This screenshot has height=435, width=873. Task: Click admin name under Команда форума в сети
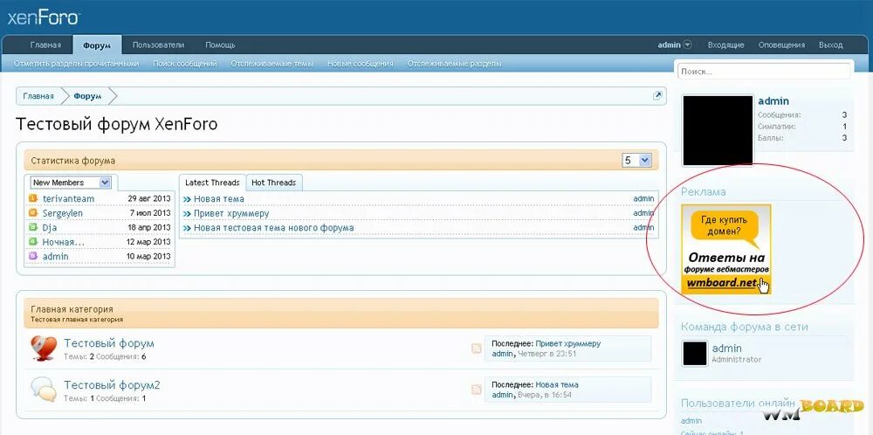(x=727, y=349)
